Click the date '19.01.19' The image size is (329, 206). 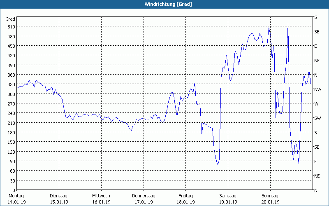click(228, 202)
